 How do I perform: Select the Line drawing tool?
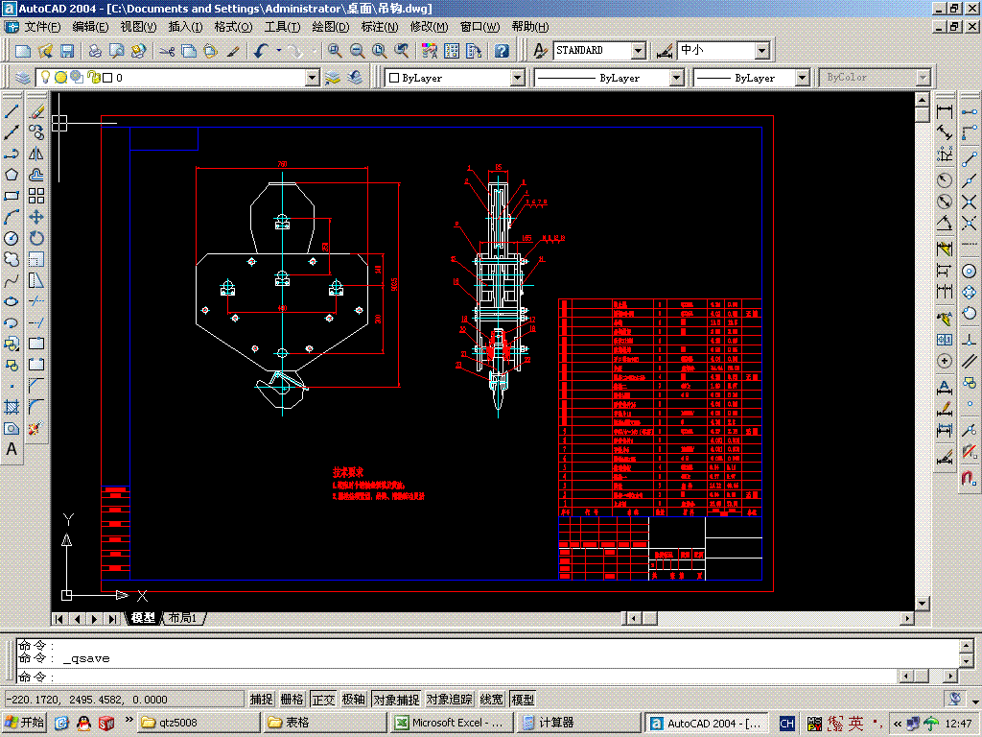(x=12, y=111)
